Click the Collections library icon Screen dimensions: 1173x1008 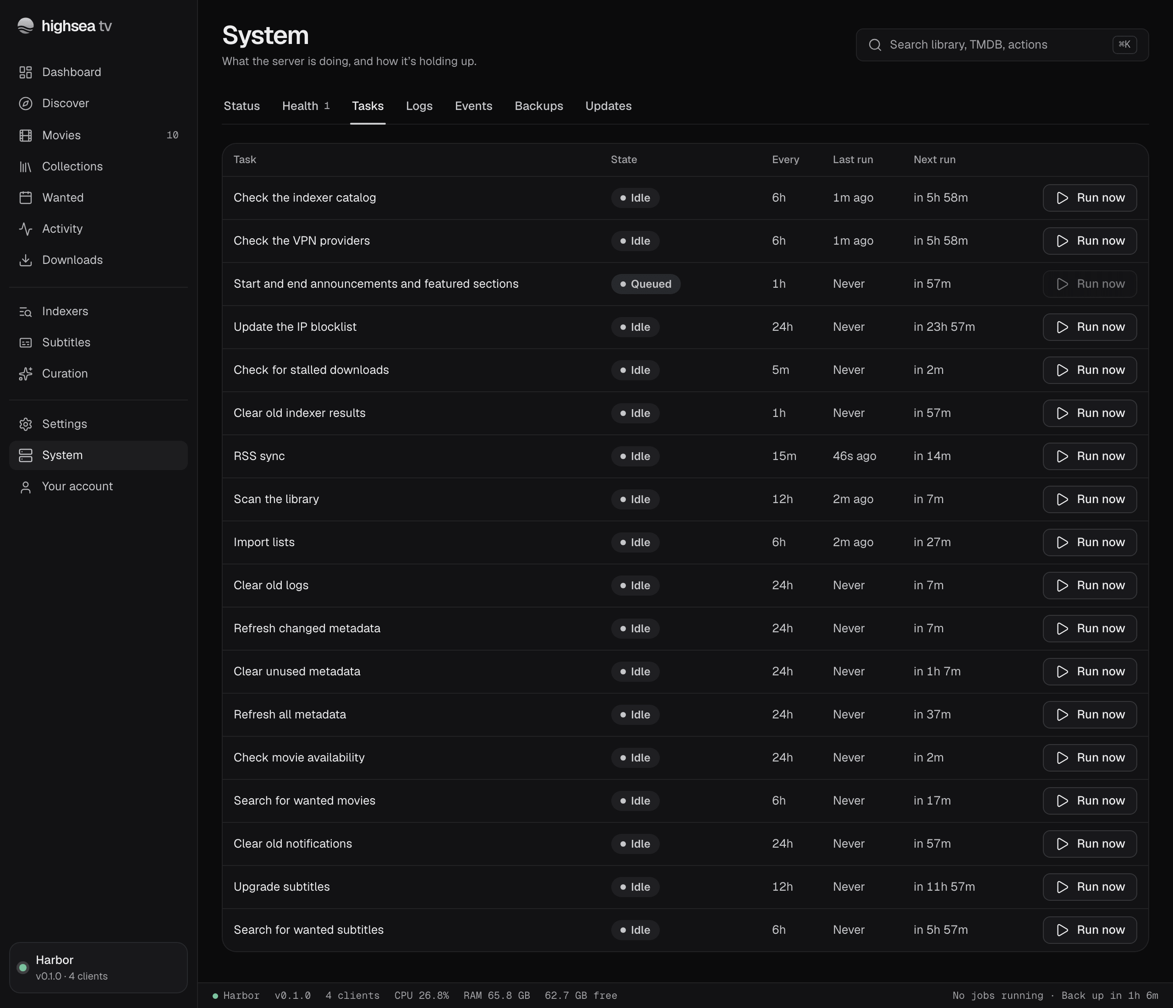(26, 166)
